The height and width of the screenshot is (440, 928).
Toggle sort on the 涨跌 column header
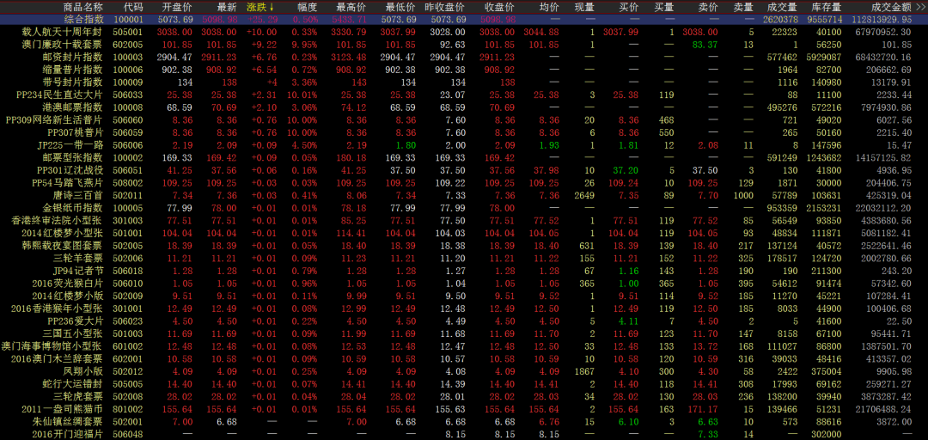[x=260, y=7]
